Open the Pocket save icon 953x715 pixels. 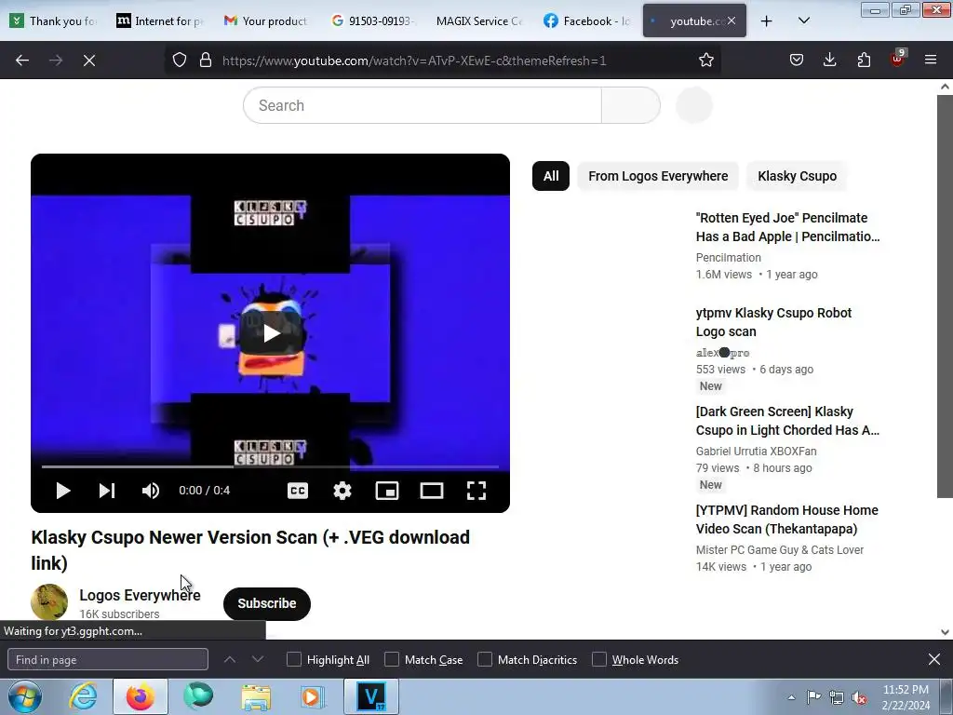coord(797,60)
